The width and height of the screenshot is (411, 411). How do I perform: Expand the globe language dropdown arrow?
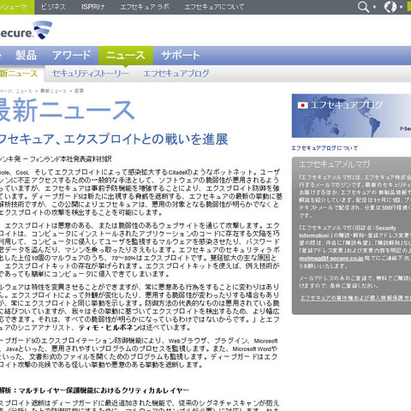pos(401,7)
